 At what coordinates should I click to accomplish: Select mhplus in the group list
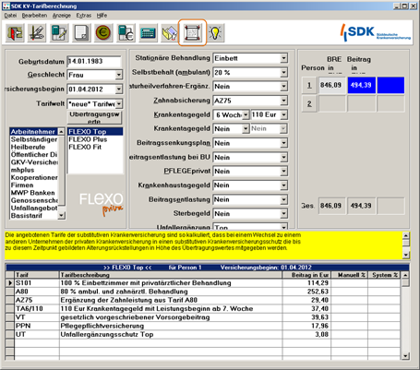pos(33,170)
